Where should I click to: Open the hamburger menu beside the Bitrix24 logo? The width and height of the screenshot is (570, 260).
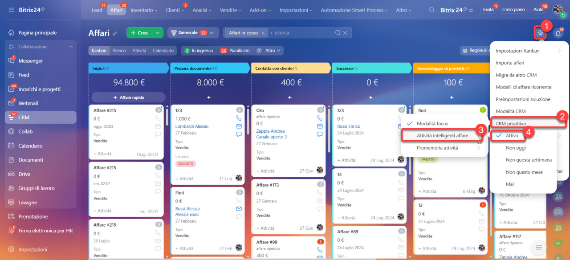click(11, 10)
